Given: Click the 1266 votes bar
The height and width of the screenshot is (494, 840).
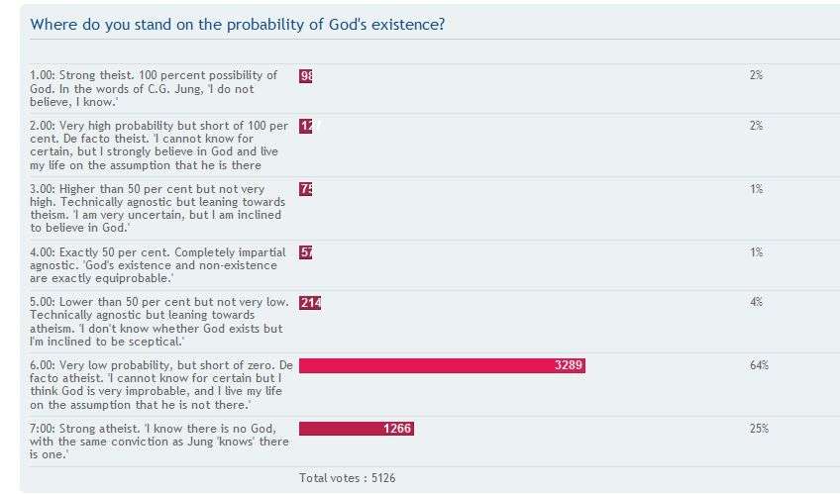Looking at the screenshot, I should pyautogui.click(x=356, y=429).
